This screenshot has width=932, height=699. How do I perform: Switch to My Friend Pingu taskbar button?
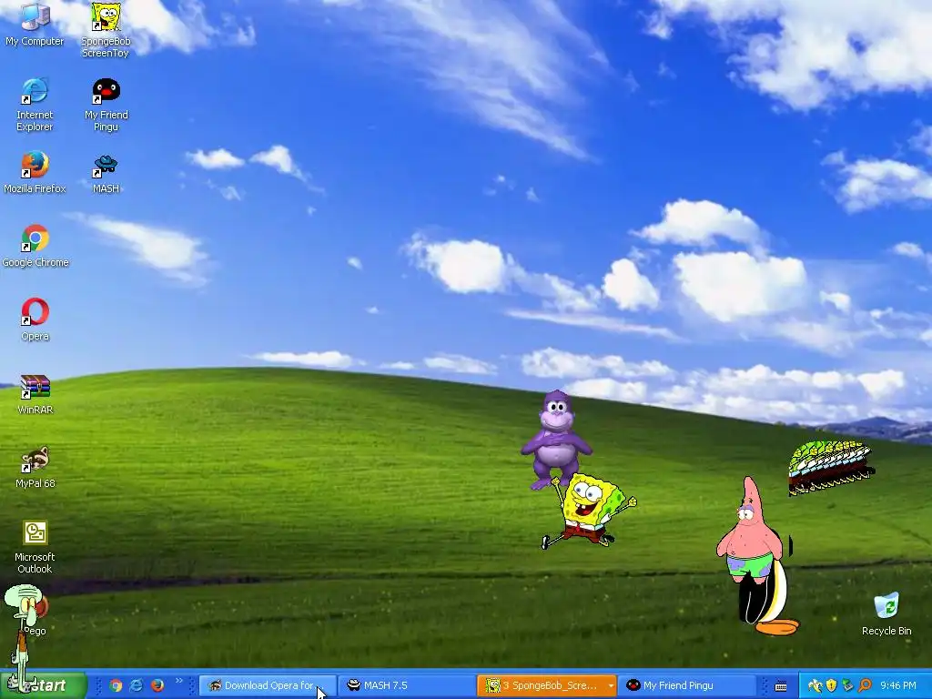point(686,685)
